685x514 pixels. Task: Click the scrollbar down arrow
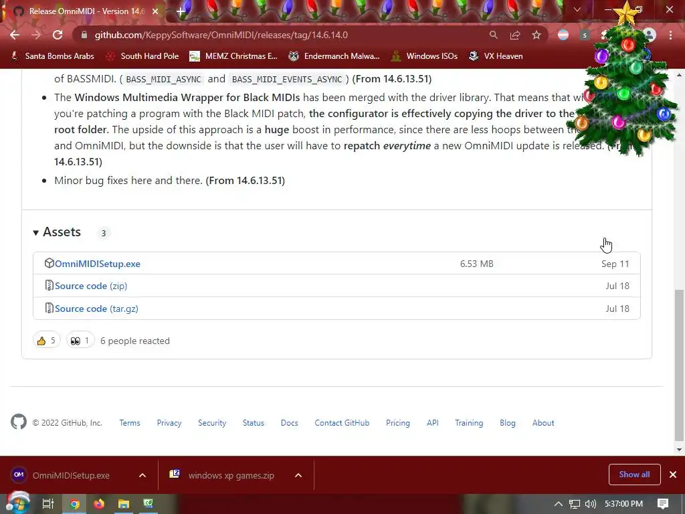pos(679,449)
